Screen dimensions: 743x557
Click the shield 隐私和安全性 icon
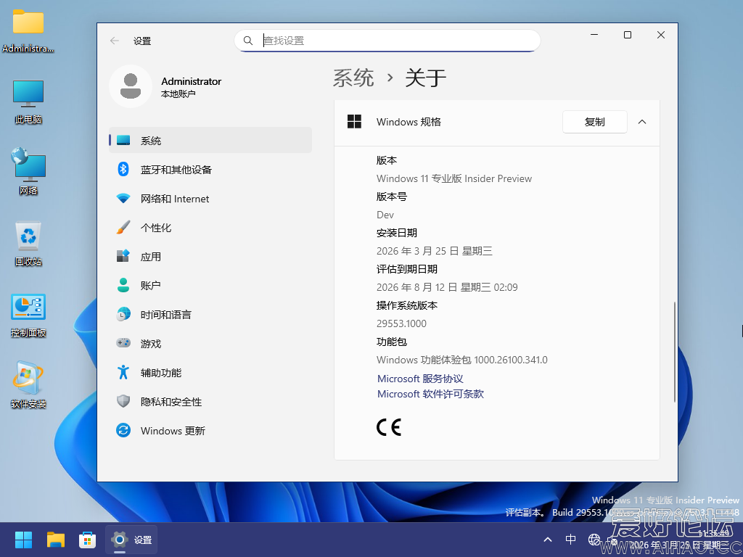(123, 401)
